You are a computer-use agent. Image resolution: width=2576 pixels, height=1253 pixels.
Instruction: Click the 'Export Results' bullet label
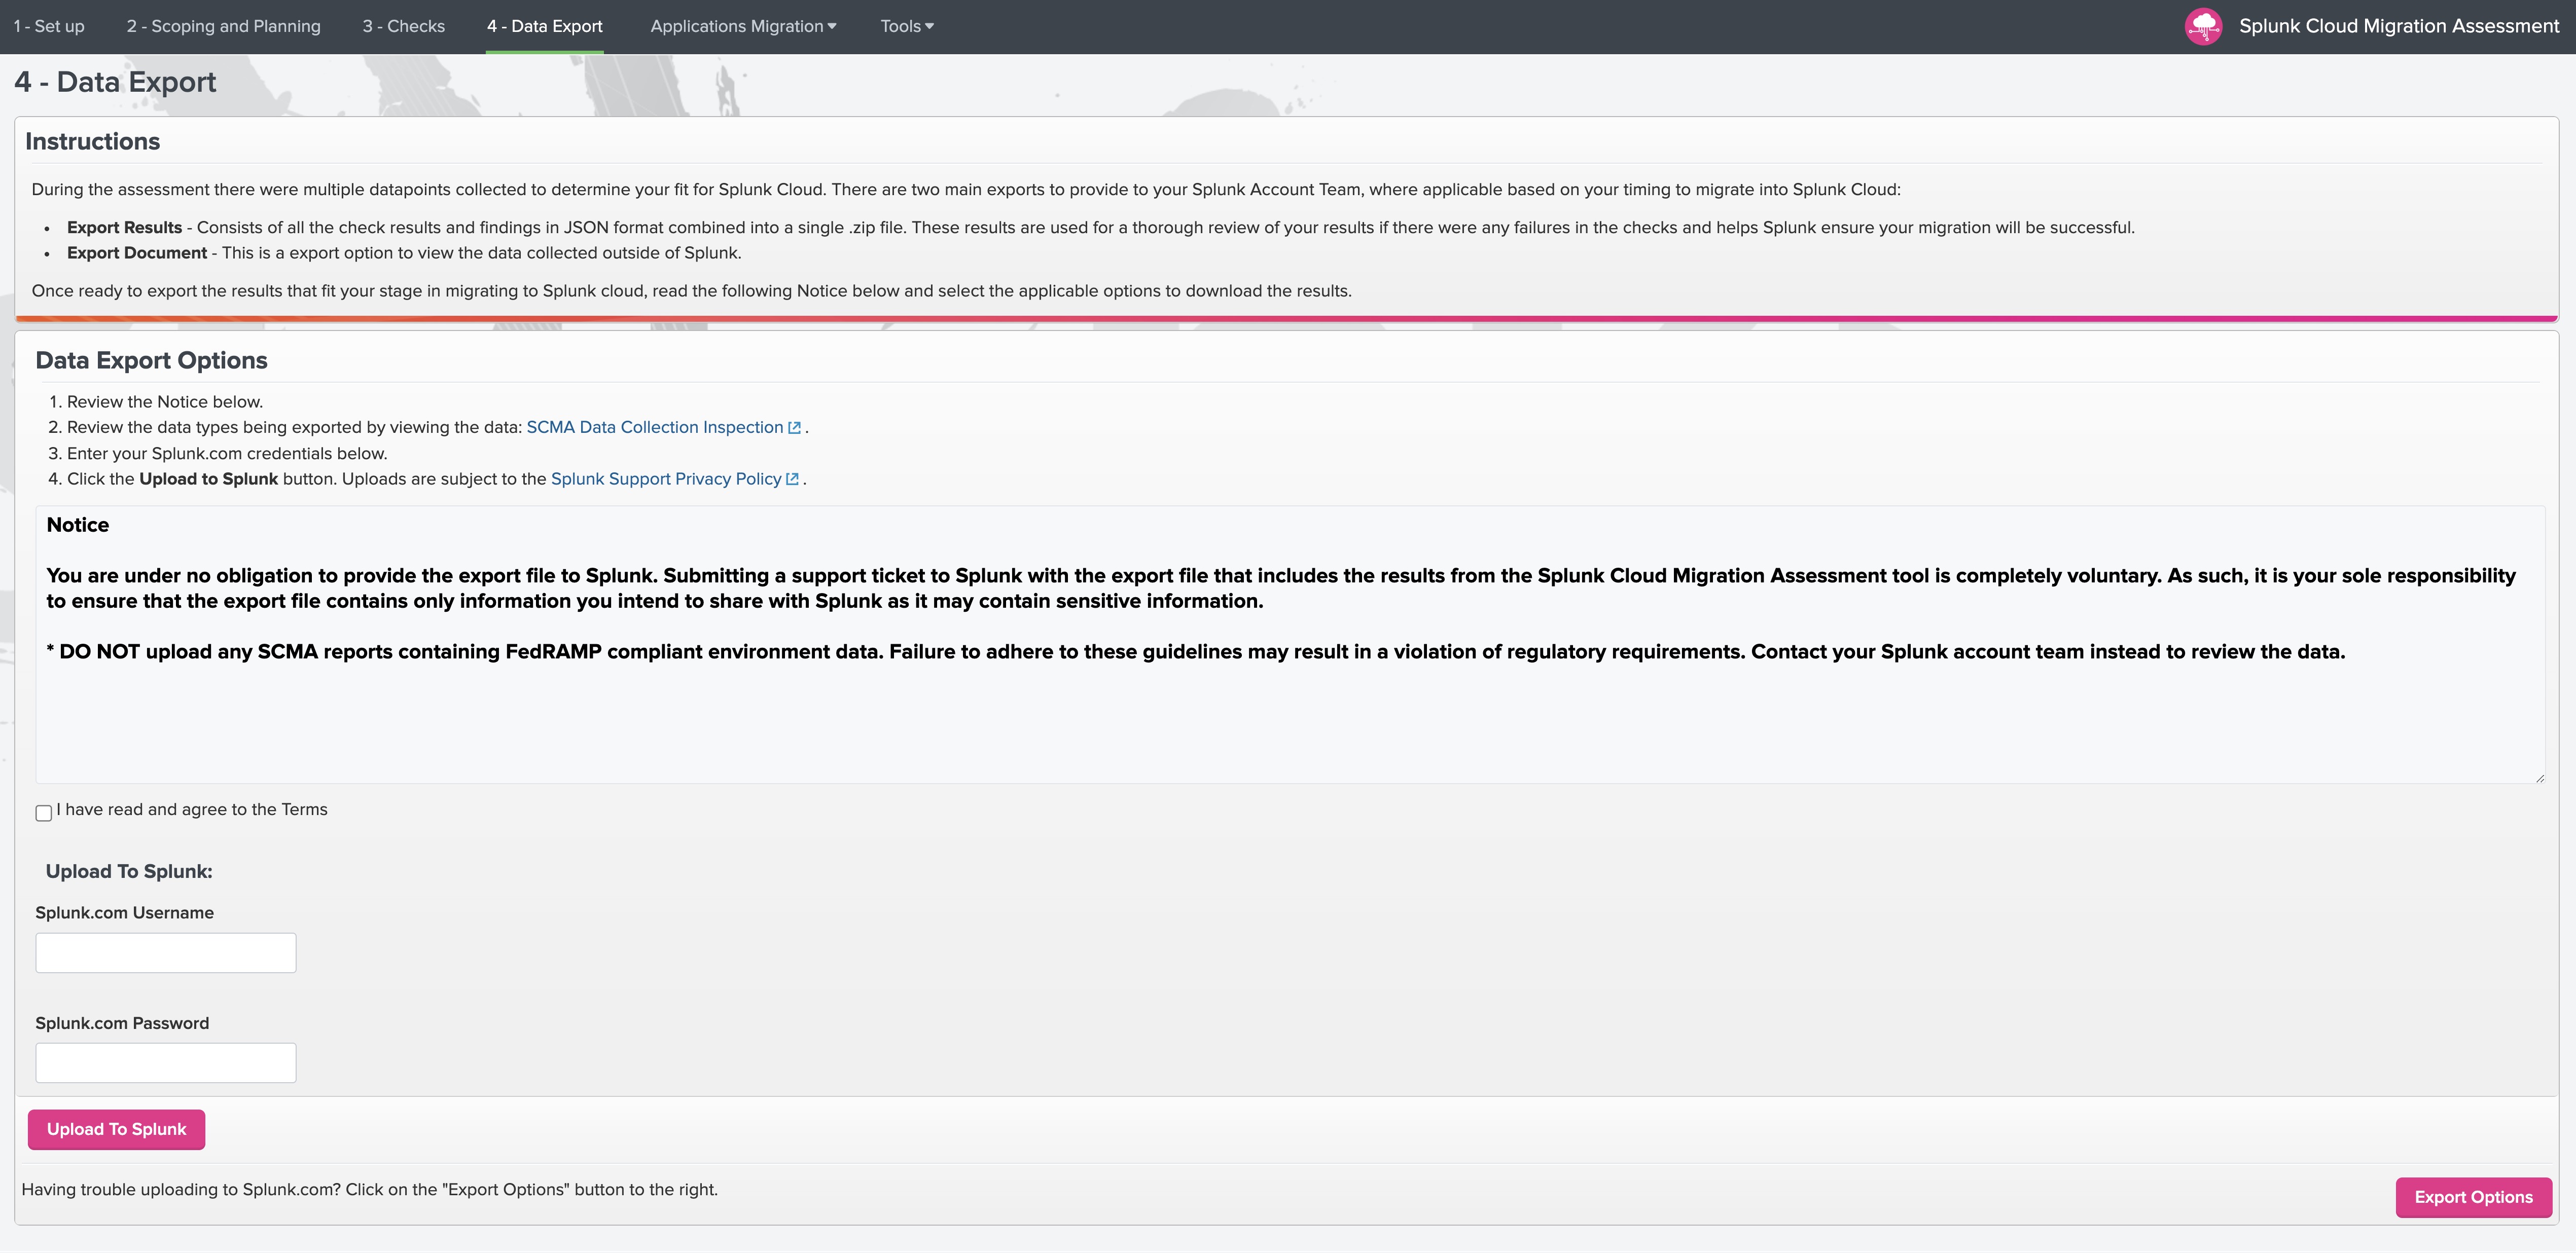[x=125, y=228]
